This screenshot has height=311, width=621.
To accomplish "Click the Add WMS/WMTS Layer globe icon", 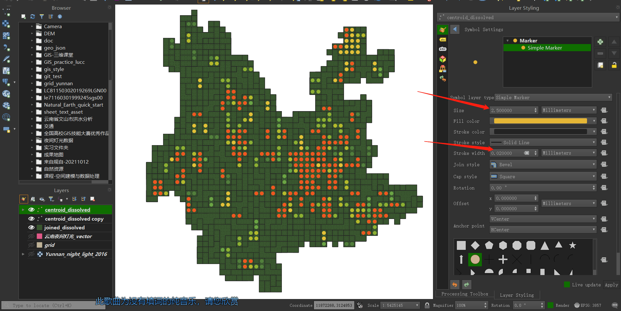I will pos(6,94).
